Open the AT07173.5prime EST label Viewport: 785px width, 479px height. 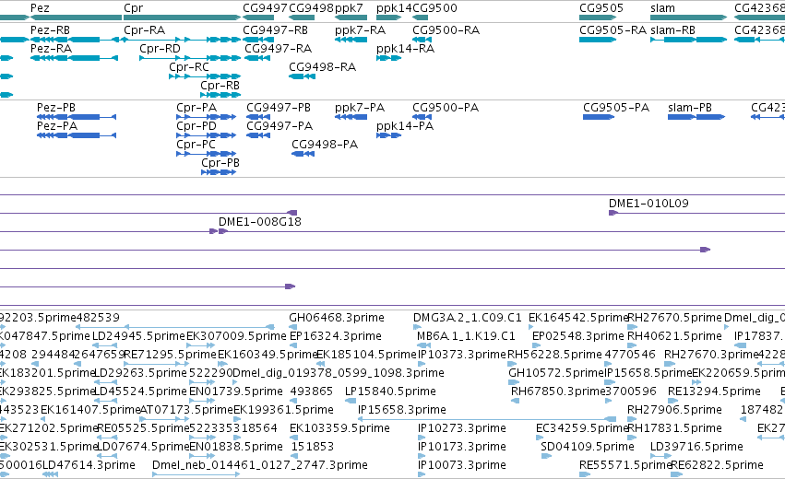186,410
